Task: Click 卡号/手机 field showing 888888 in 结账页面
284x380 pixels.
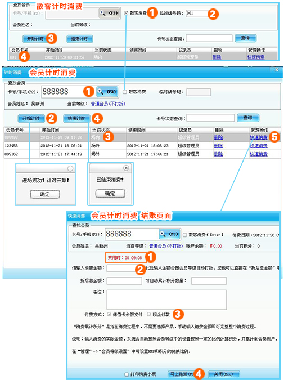Action: (x=132, y=234)
